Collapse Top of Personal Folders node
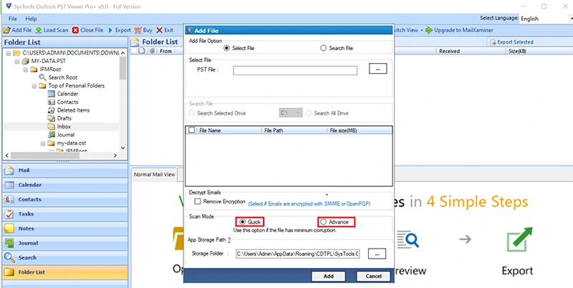Viewport: 573px width, 288px height. [34, 86]
